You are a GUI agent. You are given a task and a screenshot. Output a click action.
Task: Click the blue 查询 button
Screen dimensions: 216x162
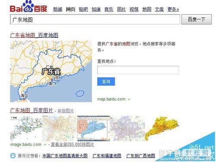[106, 81]
